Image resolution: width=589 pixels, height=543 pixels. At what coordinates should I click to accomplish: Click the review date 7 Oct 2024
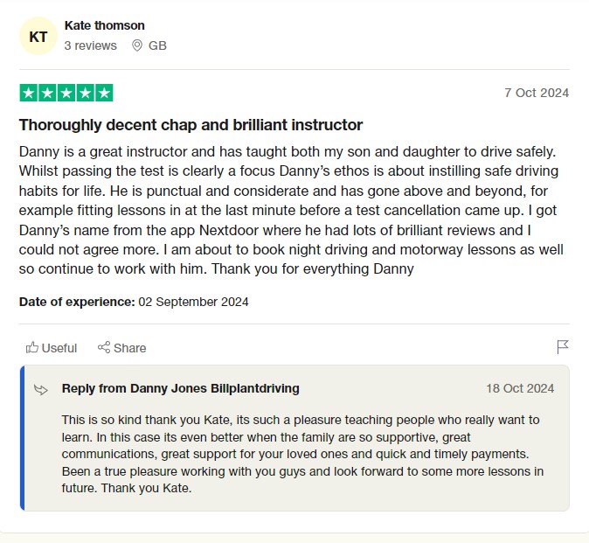coord(537,93)
